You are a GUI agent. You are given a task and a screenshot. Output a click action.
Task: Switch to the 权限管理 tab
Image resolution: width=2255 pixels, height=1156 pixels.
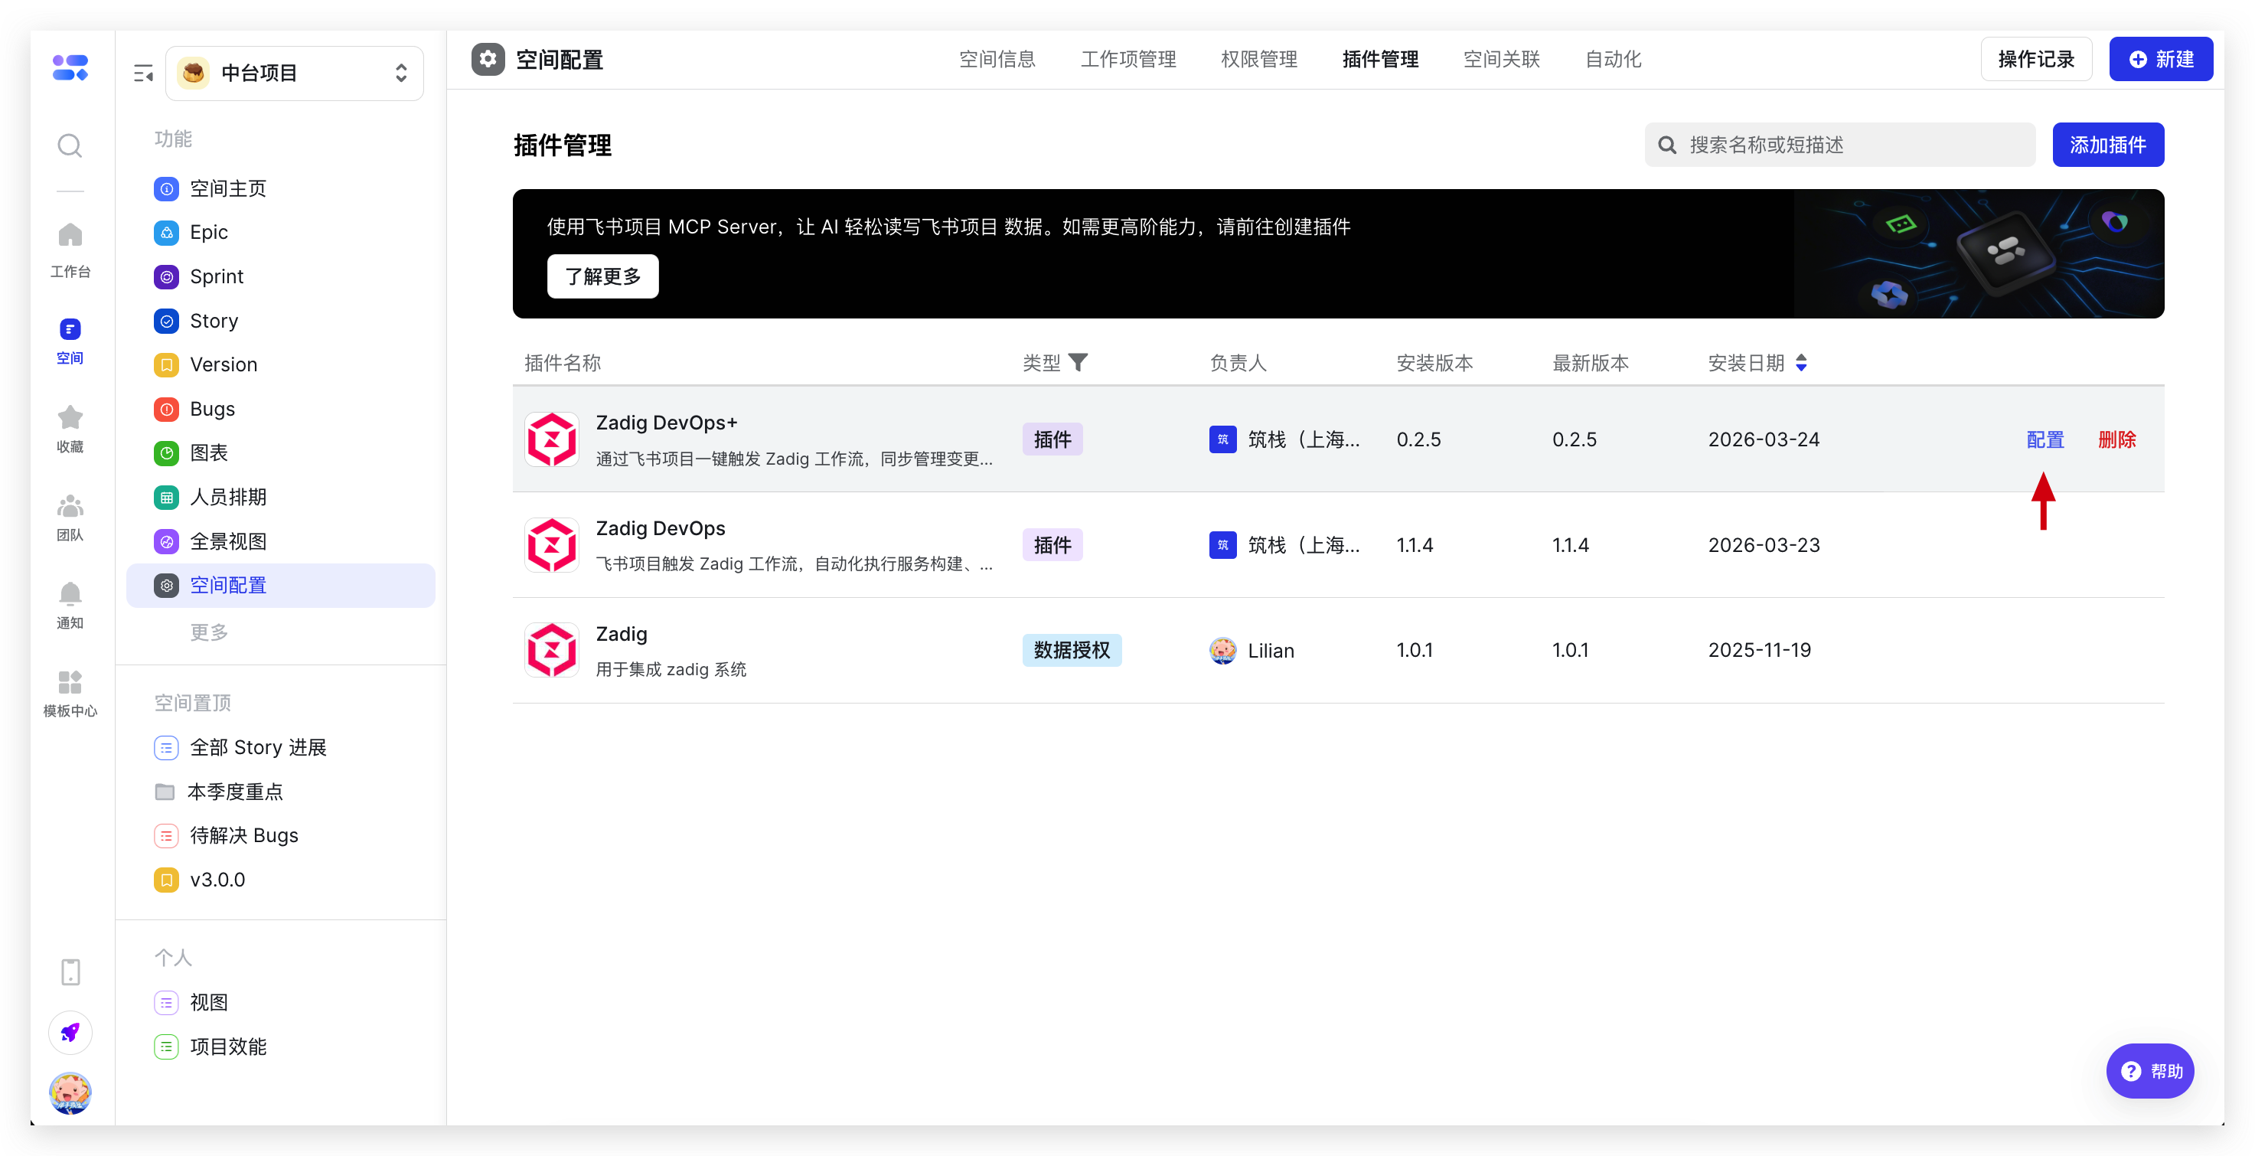(1258, 60)
